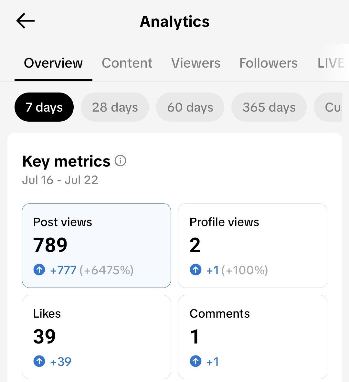The width and height of the screenshot is (349, 382).
Task: Go to the Viewers tab
Action: click(196, 63)
